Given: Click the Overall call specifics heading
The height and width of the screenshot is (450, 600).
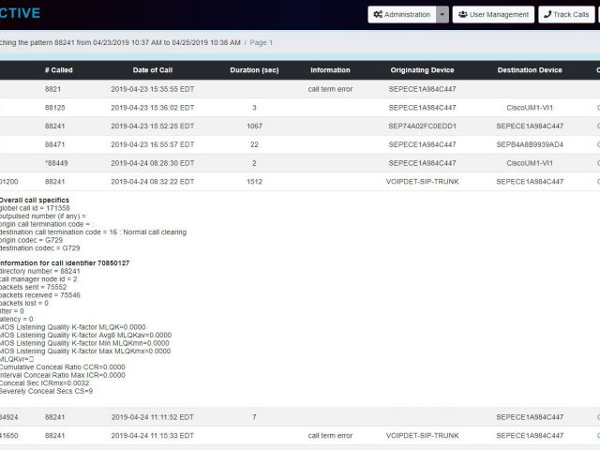Looking at the screenshot, I should (34, 200).
